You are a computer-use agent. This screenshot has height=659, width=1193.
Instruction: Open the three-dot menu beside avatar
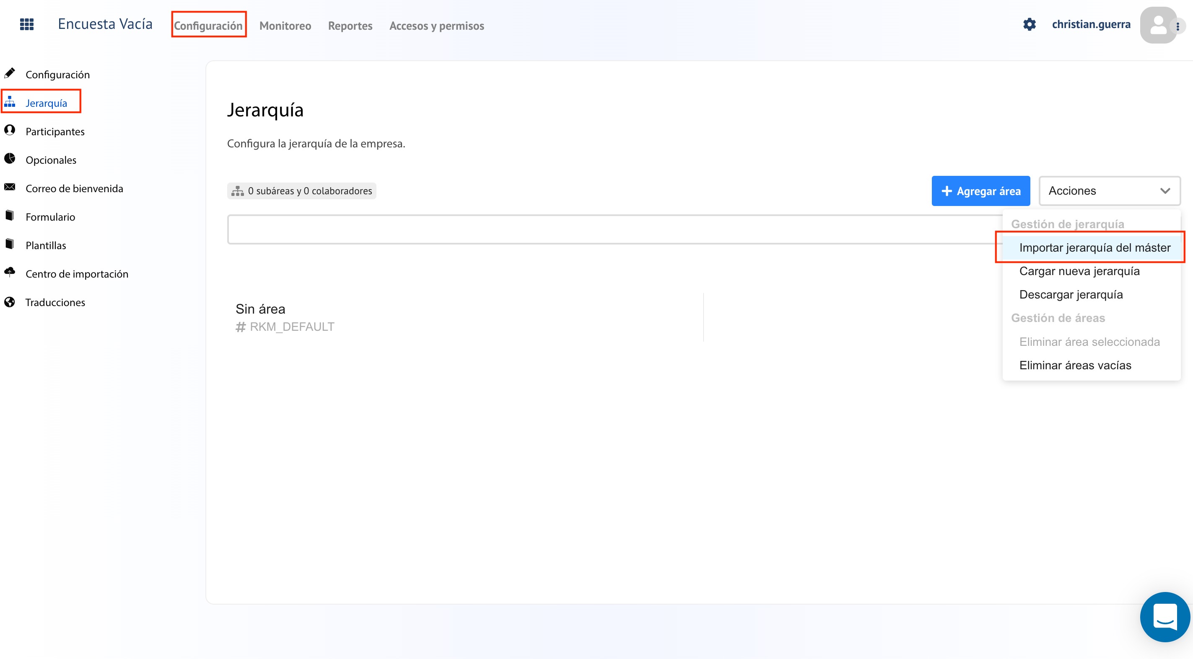(x=1178, y=26)
